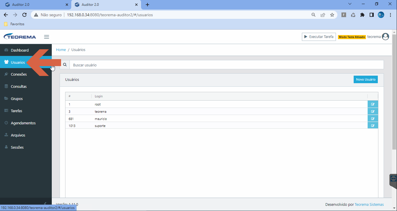
Task: Click the page vertical scrollbar
Action: click(x=394, y=92)
